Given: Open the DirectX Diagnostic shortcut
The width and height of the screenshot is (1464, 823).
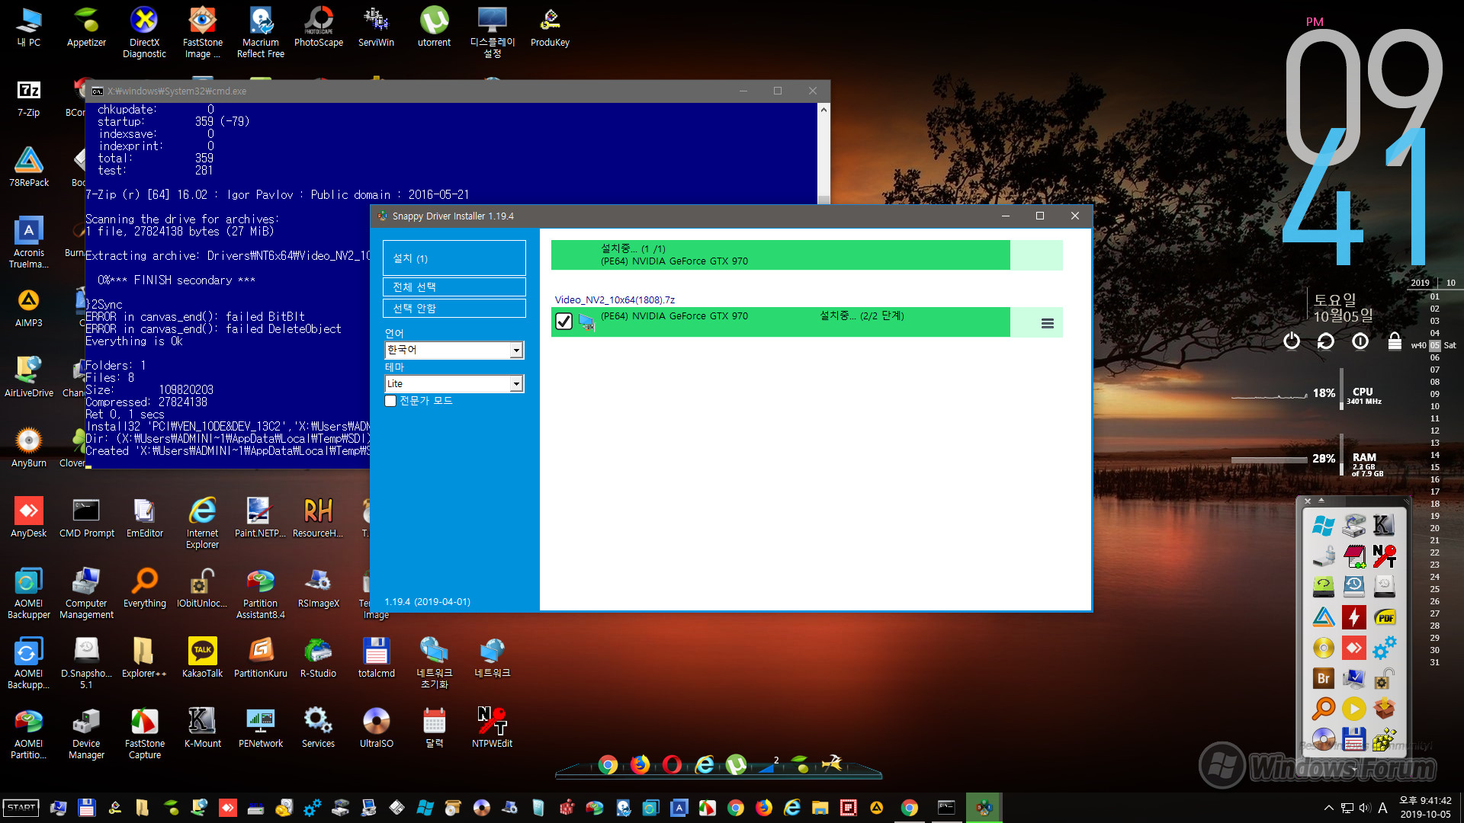Looking at the screenshot, I should tap(144, 32).
